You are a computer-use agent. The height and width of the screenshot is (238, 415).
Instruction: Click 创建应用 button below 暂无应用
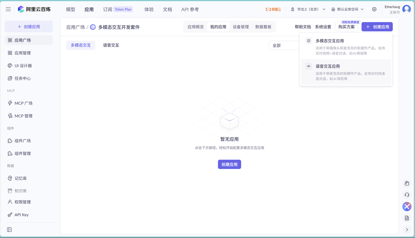pyautogui.click(x=230, y=164)
